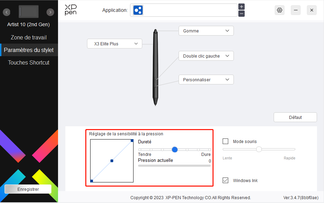Click the Dureté slider handle
Screen dimensions: 324x203
point(175,149)
